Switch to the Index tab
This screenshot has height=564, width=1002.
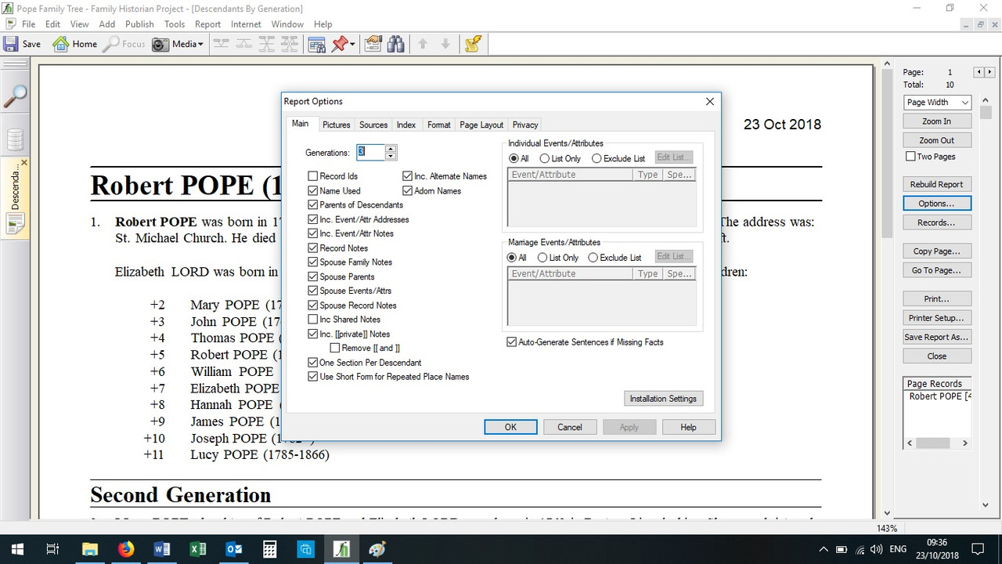coord(406,125)
